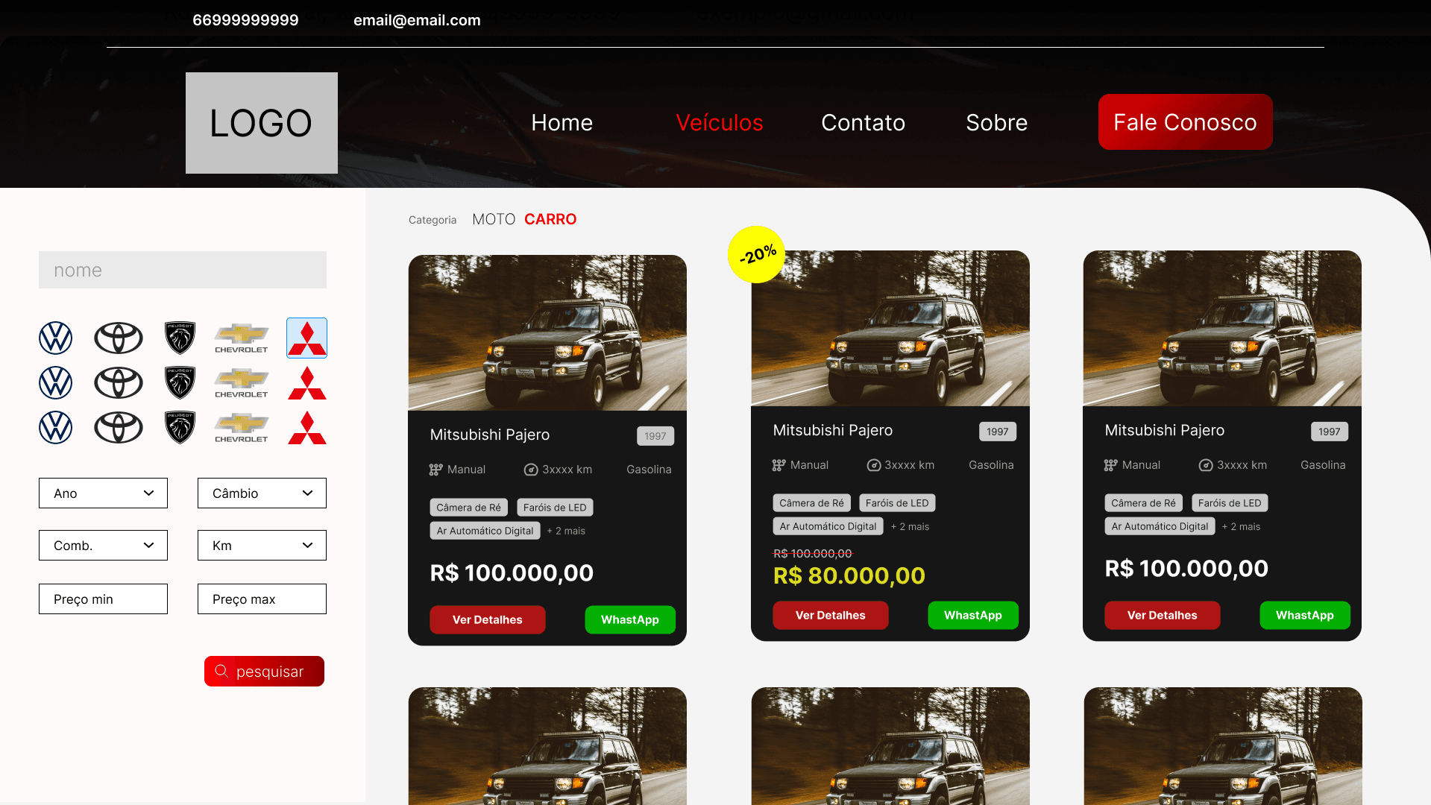Select the top-row Toyota brand logo
The height and width of the screenshot is (805, 1431).
click(x=119, y=338)
